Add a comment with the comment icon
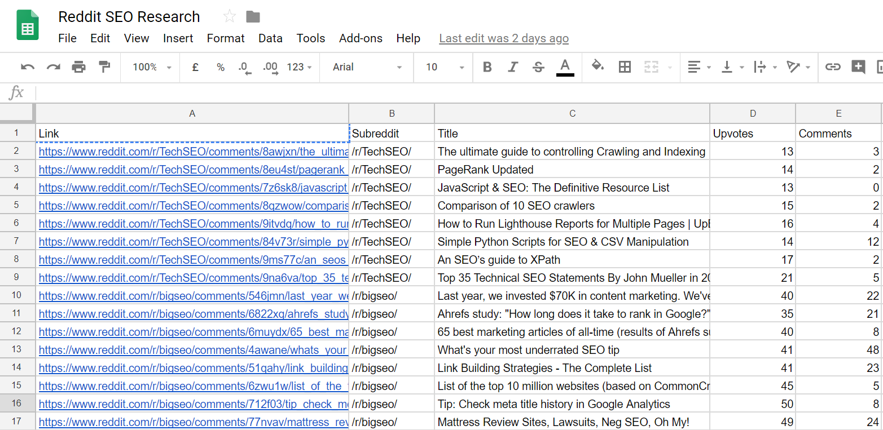Viewport: 883px width, 430px height. (858, 67)
